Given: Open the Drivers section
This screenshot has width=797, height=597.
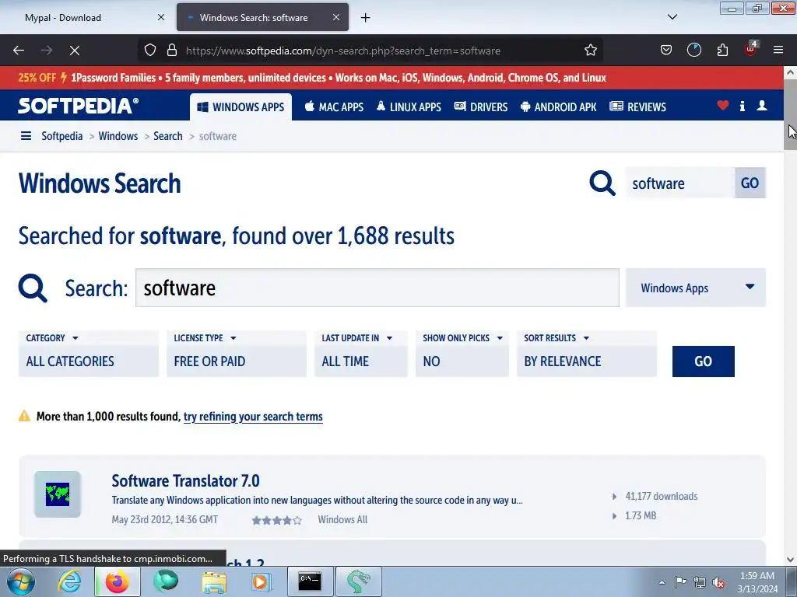Looking at the screenshot, I should [x=481, y=107].
